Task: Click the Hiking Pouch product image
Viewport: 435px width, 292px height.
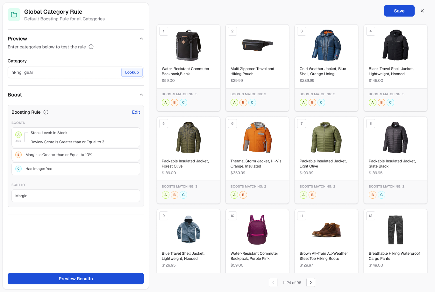Action: pos(257,45)
